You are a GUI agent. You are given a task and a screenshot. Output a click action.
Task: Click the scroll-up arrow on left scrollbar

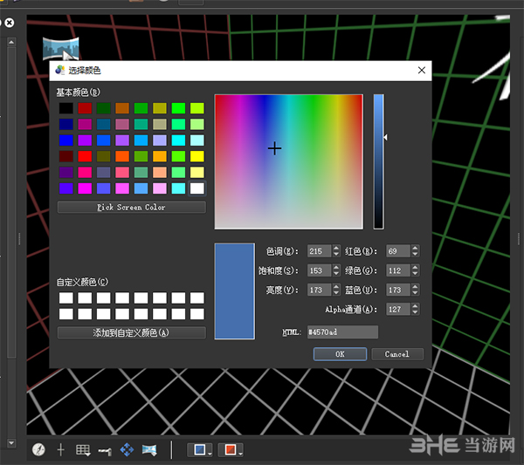click(x=11, y=43)
